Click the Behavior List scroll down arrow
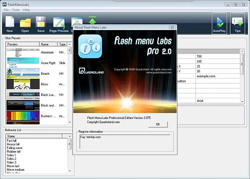The width and height of the screenshot is (250, 179). pos(70,171)
